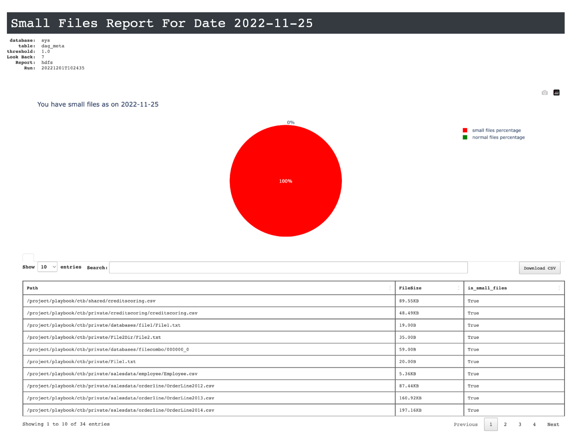The height and width of the screenshot is (437, 569).
Task: Click the Download CSV button
Action: pyautogui.click(x=539, y=268)
